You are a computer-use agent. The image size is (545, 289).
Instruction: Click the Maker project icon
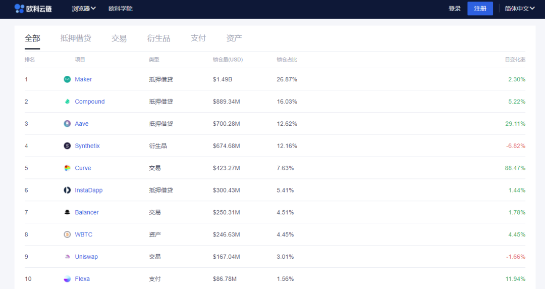[67, 79]
